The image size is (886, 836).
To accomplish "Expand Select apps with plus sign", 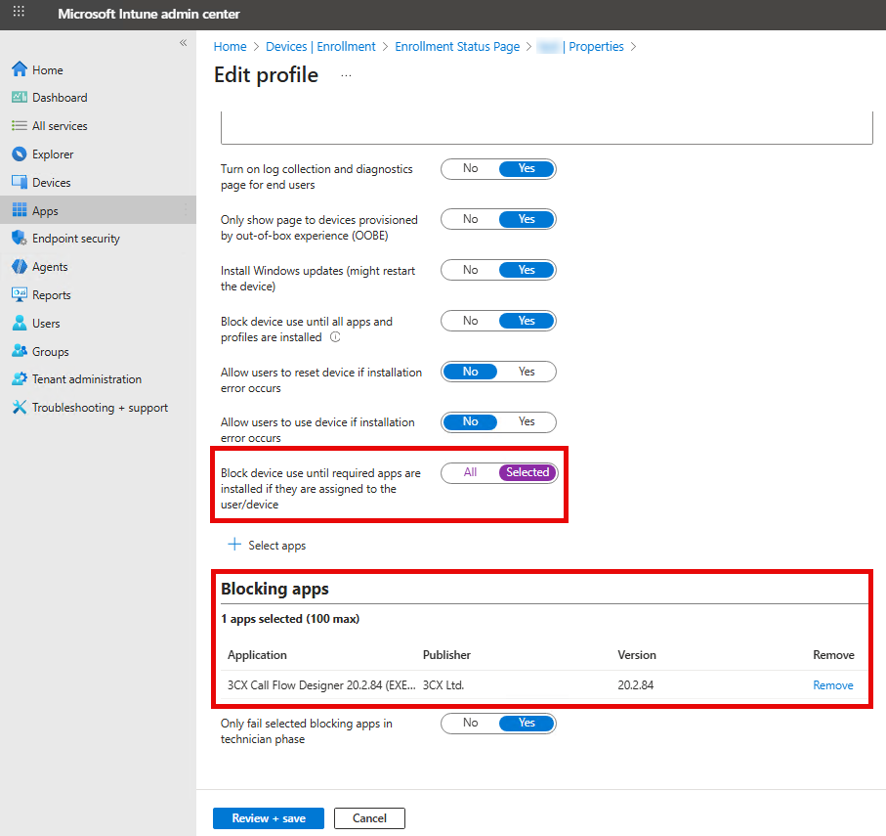I will click(x=234, y=545).
